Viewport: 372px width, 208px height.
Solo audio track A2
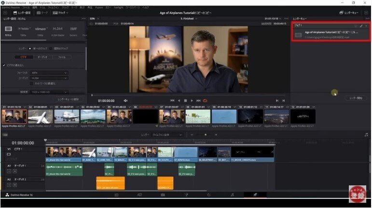click(9, 185)
